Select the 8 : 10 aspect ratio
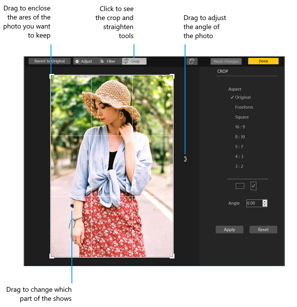The width and height of the screenshot is (297, 307). [240, 137]
